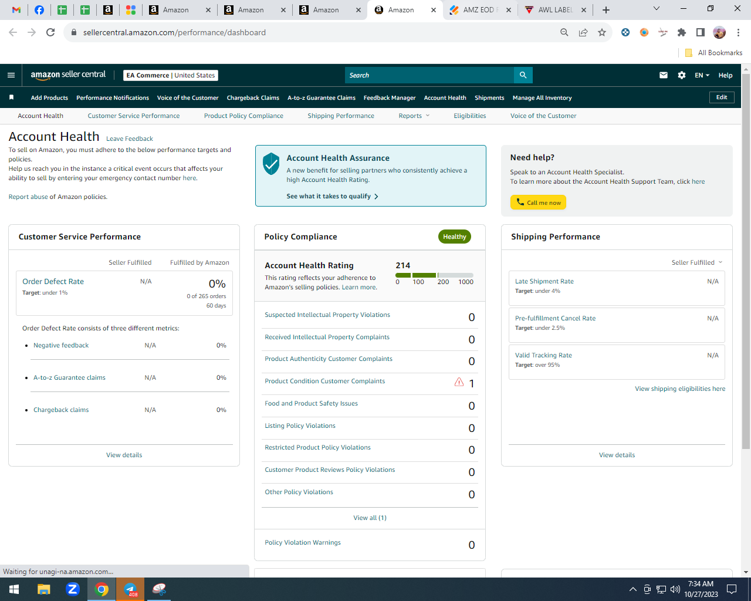Open the Product Policy Compliance tab
The width and height of the screenshot is (751, 601).
tap(243, 116)
